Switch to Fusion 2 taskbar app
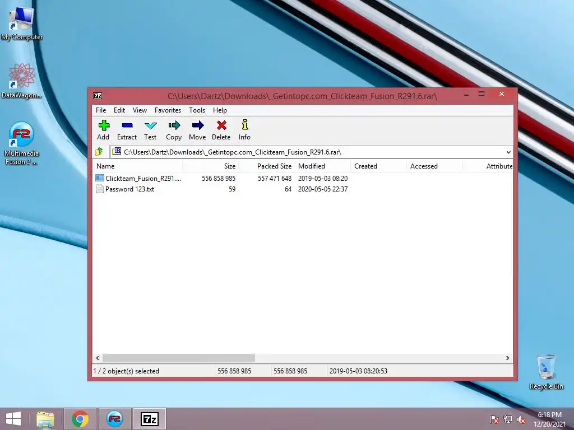The image size is (574, 430). click(114, 419)
